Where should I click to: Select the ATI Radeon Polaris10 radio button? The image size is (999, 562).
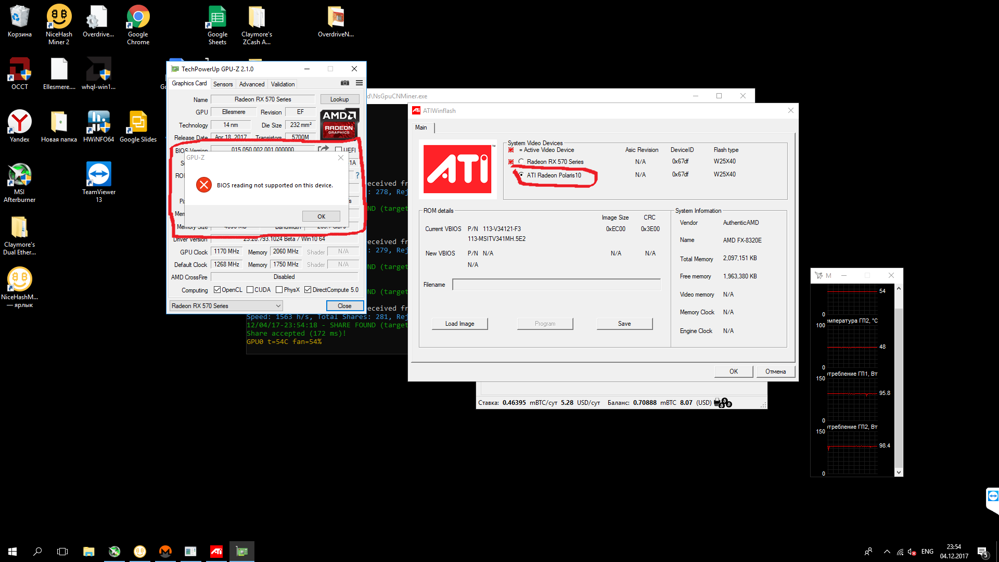pyautogui.click(x=521, y=175)
